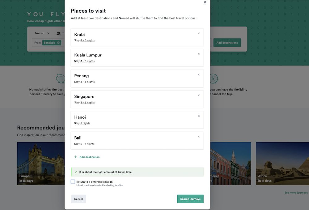Remove Hanoi using its × icon
This screenshot has width=309, height=210.
tap(199, 116)
